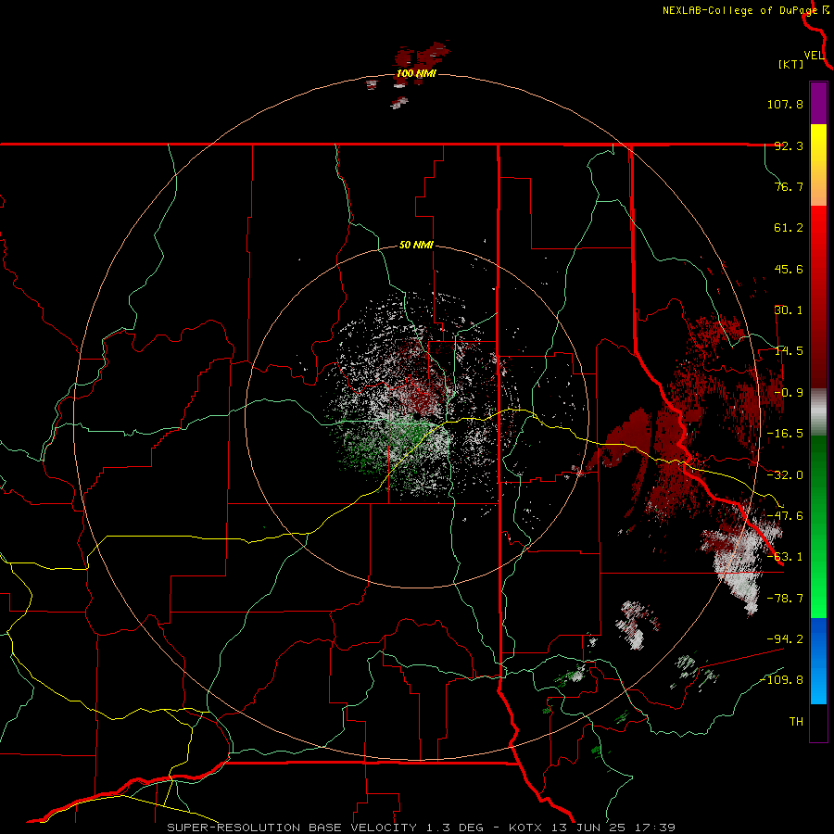Click the 76.7 velocity scale value
The height and width of the screenshot is (834, 834).
(789, 186)
